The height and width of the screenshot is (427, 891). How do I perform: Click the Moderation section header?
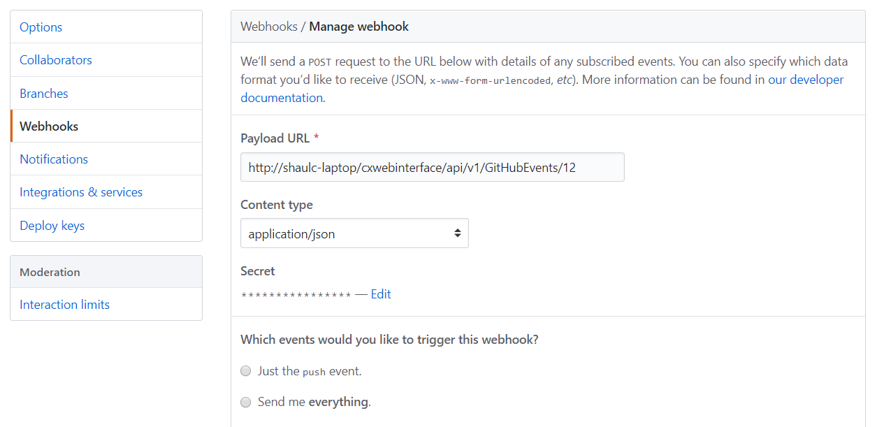coord(50,271)
